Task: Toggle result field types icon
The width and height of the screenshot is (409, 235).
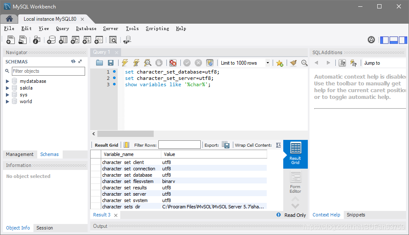Action: pos(127,145)
